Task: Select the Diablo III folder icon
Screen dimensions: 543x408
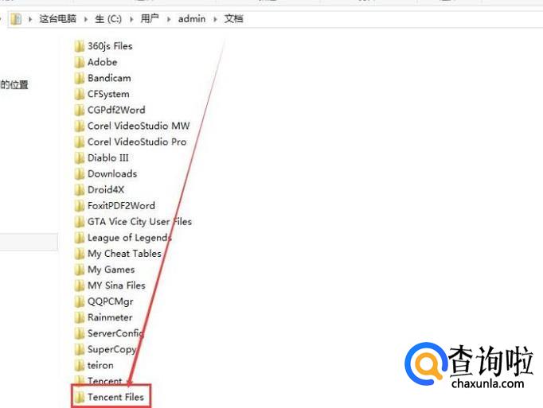Action: coord(80,157)
